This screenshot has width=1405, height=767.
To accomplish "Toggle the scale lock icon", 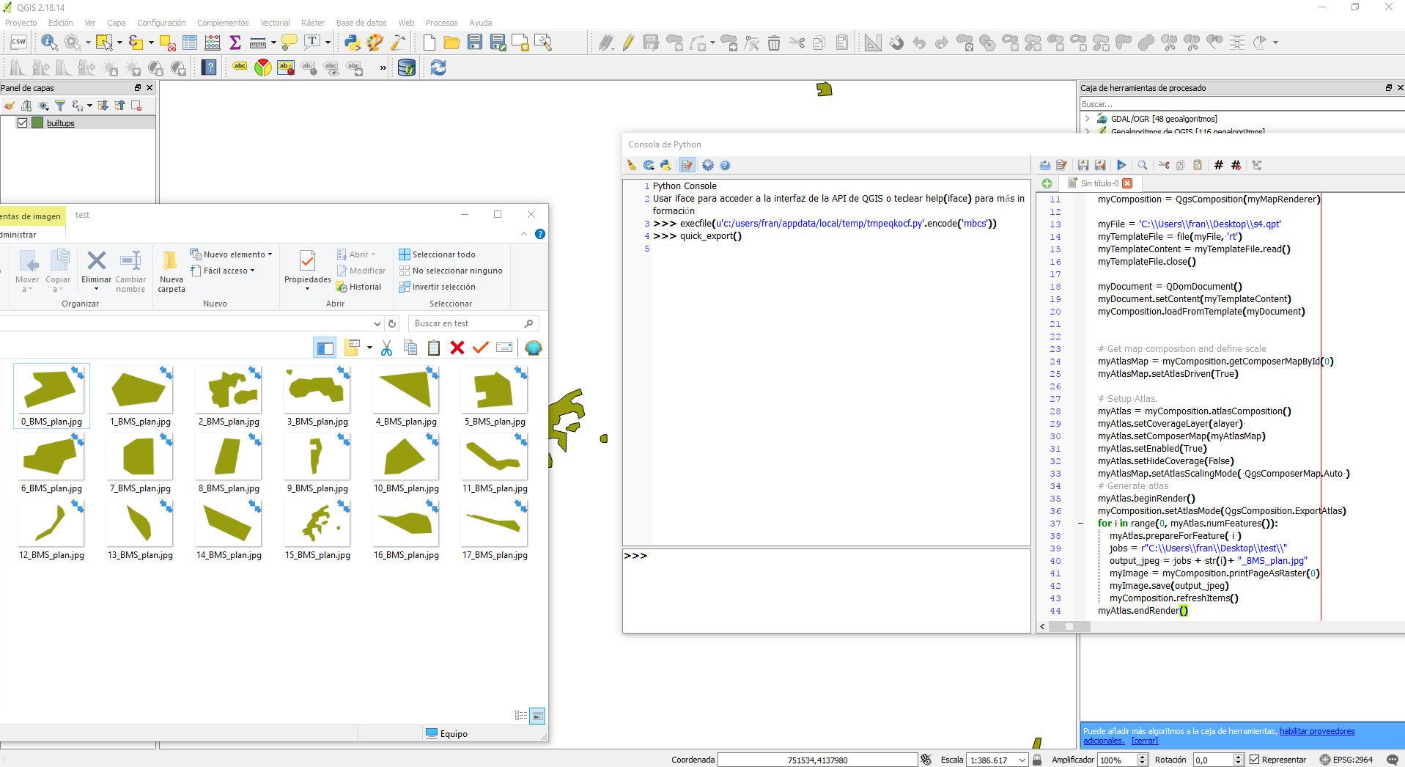I will tap(1037, 760).
